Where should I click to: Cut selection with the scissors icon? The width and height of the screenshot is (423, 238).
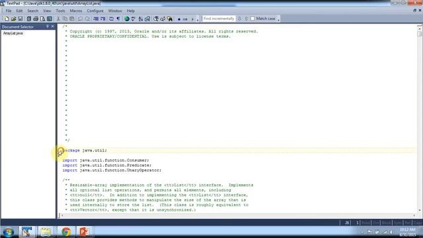coord(58,19)
